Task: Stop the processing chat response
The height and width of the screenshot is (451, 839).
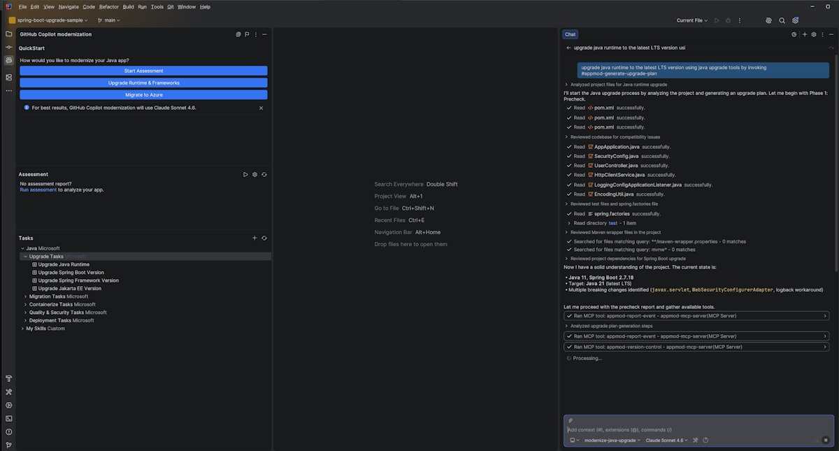Action: (x=826, y=441)
